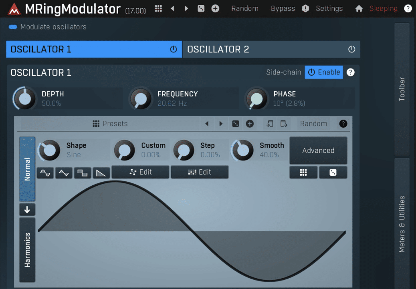Open the global presets grid icon
The height and width of the screenshot is (289, 416).
pos(158,8)
